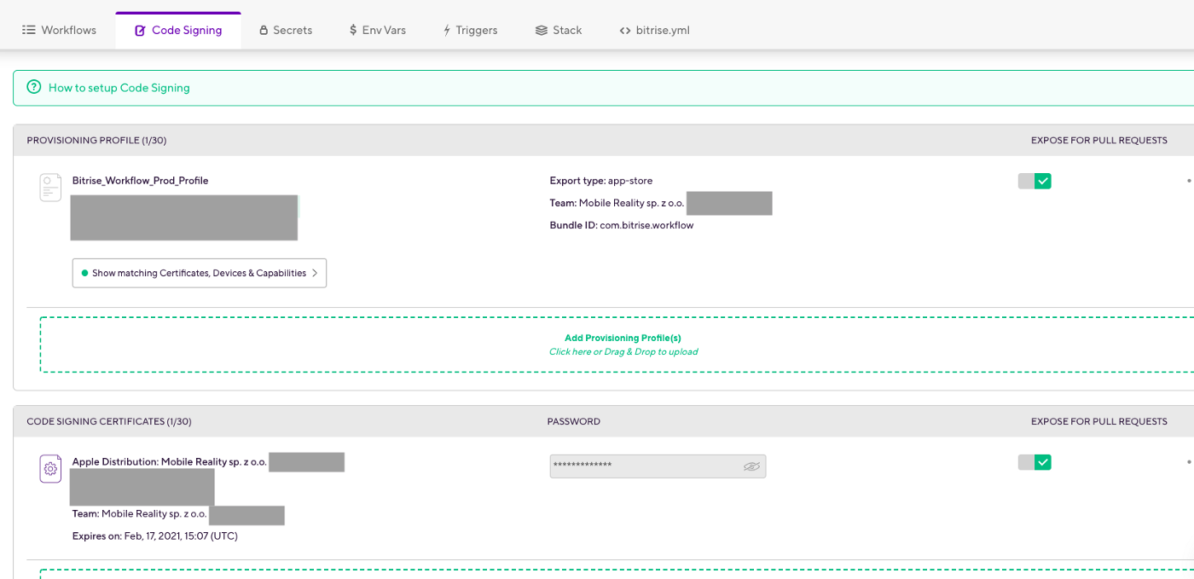Click the Code Signing pencil icon
This screenshot has height=579, width=1194.
[141, 31]
